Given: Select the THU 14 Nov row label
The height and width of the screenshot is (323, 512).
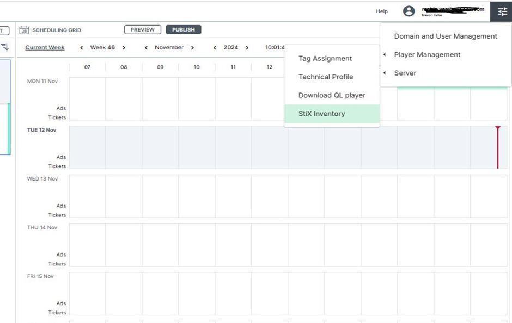Looking at the screenshot, I should [x=42, y=227].
